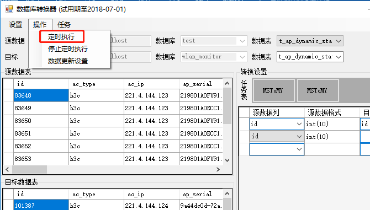This screenshot has height=210, width=370.
Task: Click second-row int(10) format cell
Action: click(332, 137)
